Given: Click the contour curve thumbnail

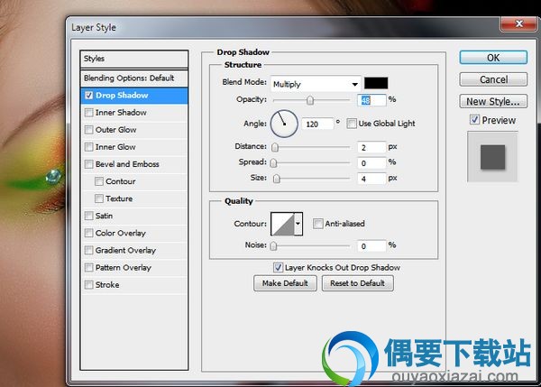Looking at the screenshot, I should coord(282,224).
